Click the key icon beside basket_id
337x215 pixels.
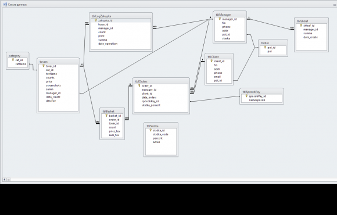[x=106, y=116]
